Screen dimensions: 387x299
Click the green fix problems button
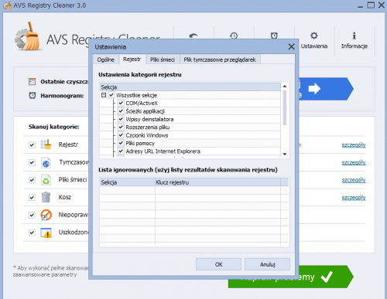291,277
